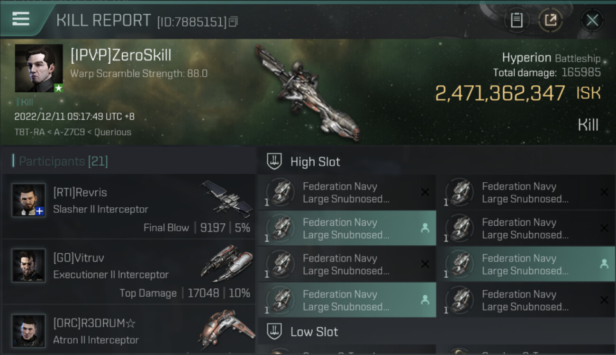Screen dimensions: 616x355
Task: Open ZeroSkill's character portrait
Action: point(39,68)
